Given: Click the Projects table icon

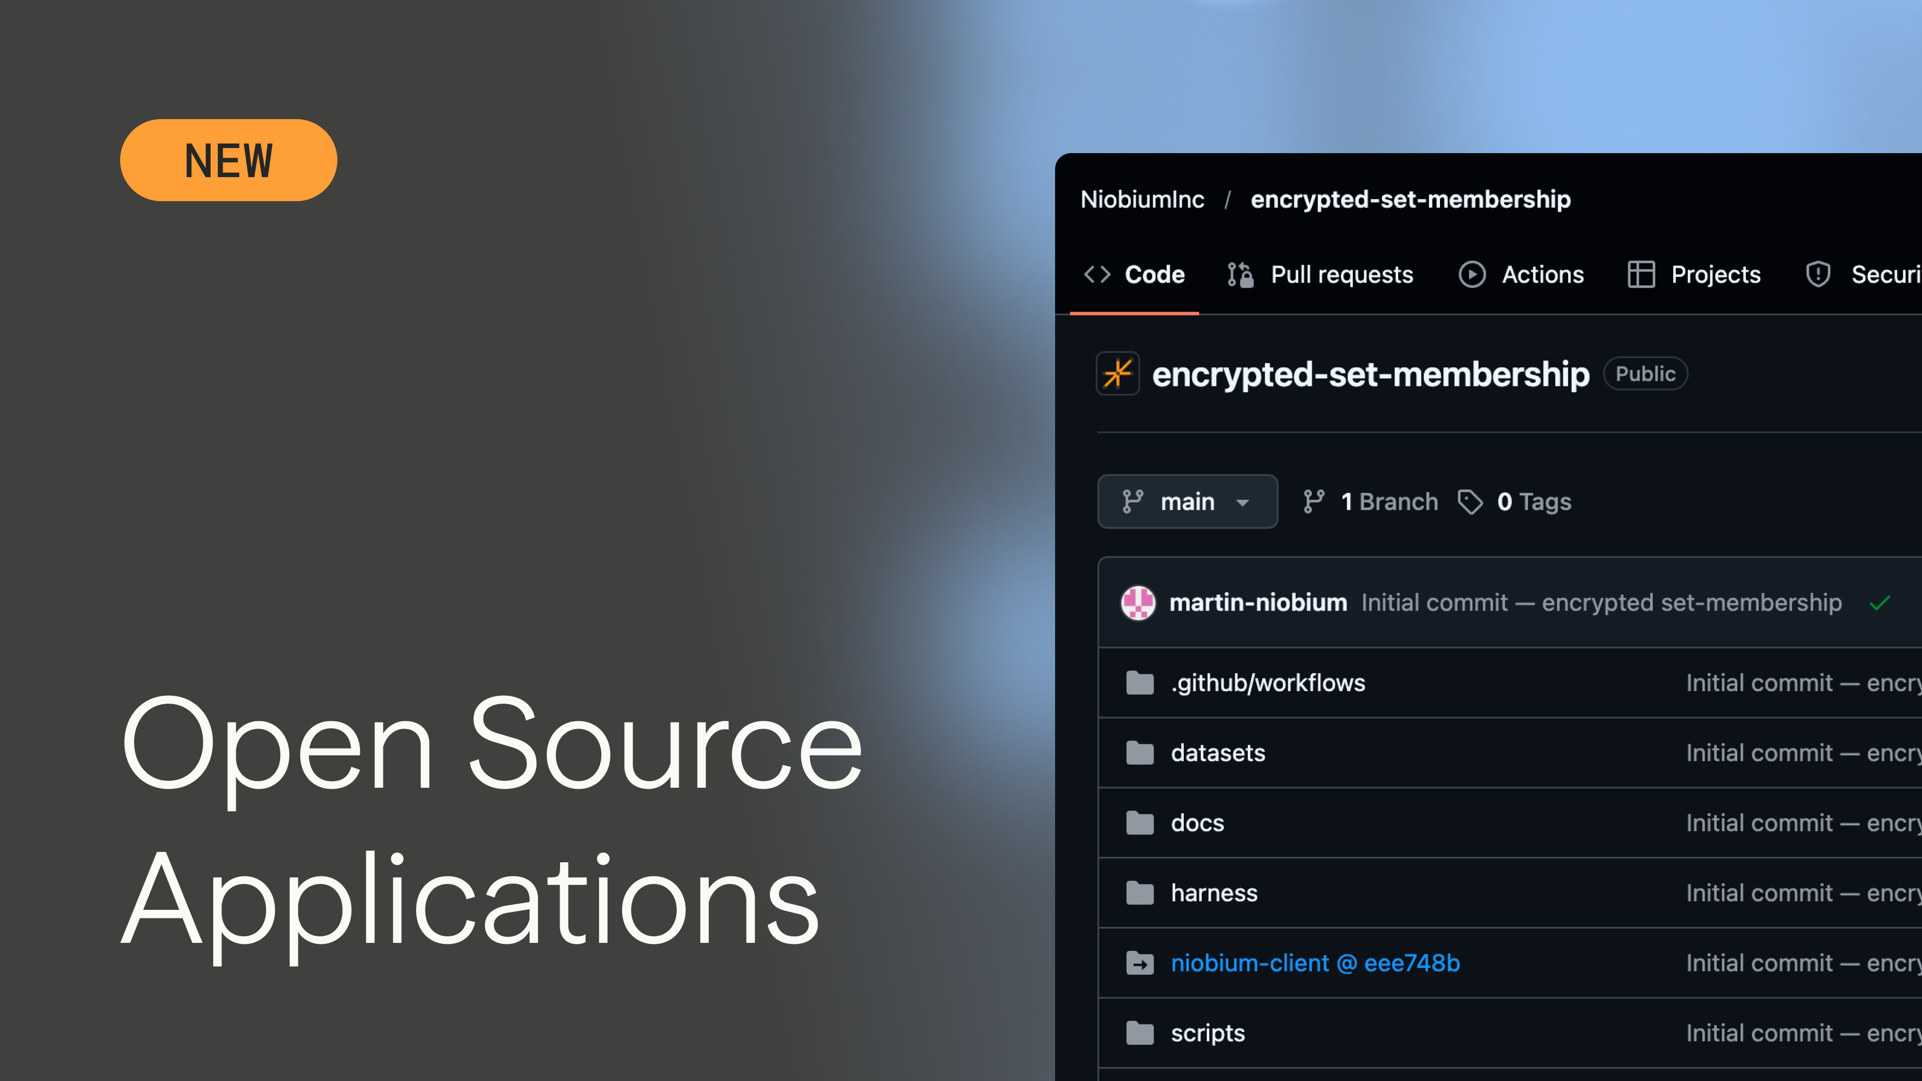Looking at the screenshot, I should click(1641, 275).
